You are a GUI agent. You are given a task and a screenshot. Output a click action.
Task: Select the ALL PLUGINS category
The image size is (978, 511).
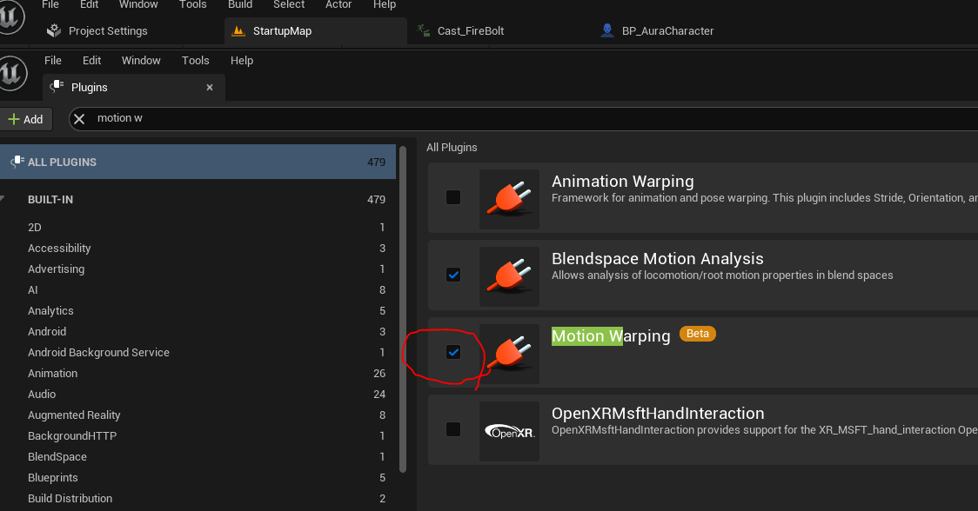198,162
